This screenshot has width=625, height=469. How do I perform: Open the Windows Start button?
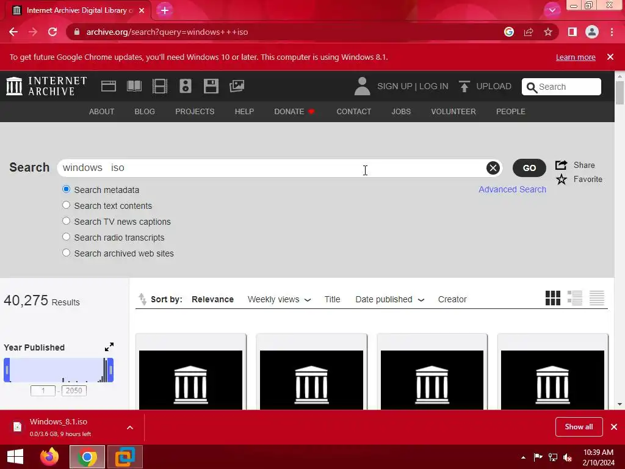15,457
